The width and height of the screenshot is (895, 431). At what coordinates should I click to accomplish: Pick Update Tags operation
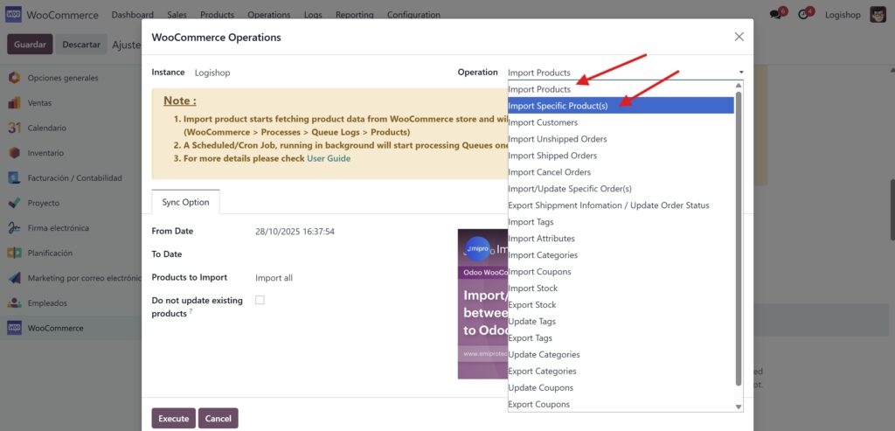click(621, 321)
